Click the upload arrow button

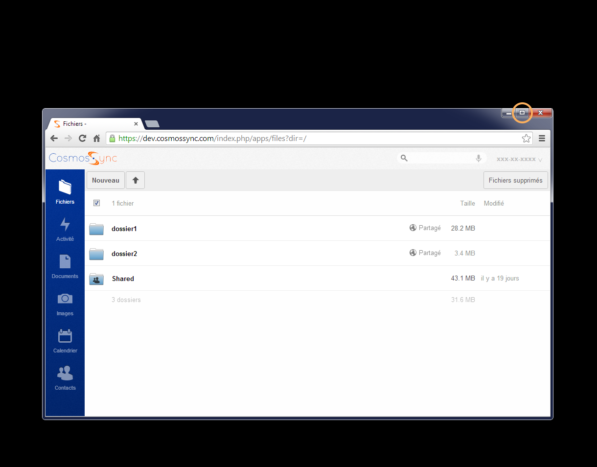pos(136,180)
